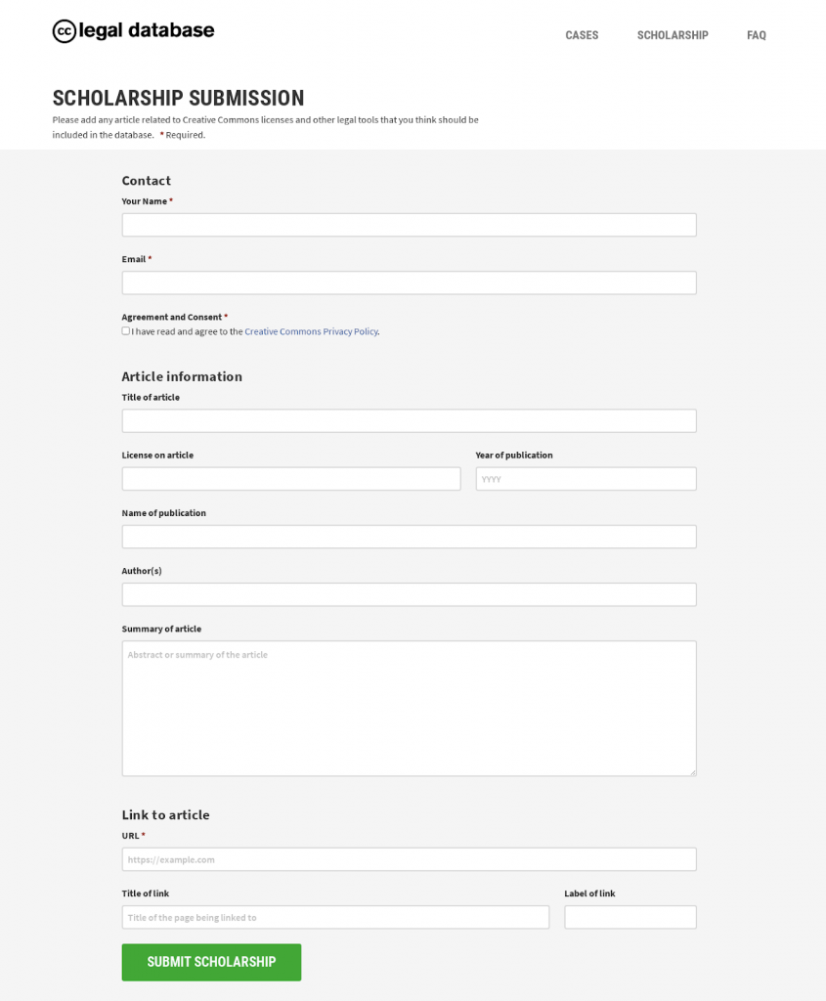The height and width of the screenshot is (1001, 826).
Task: Open the Scholarship navigation link
Action: coord(673,35)
